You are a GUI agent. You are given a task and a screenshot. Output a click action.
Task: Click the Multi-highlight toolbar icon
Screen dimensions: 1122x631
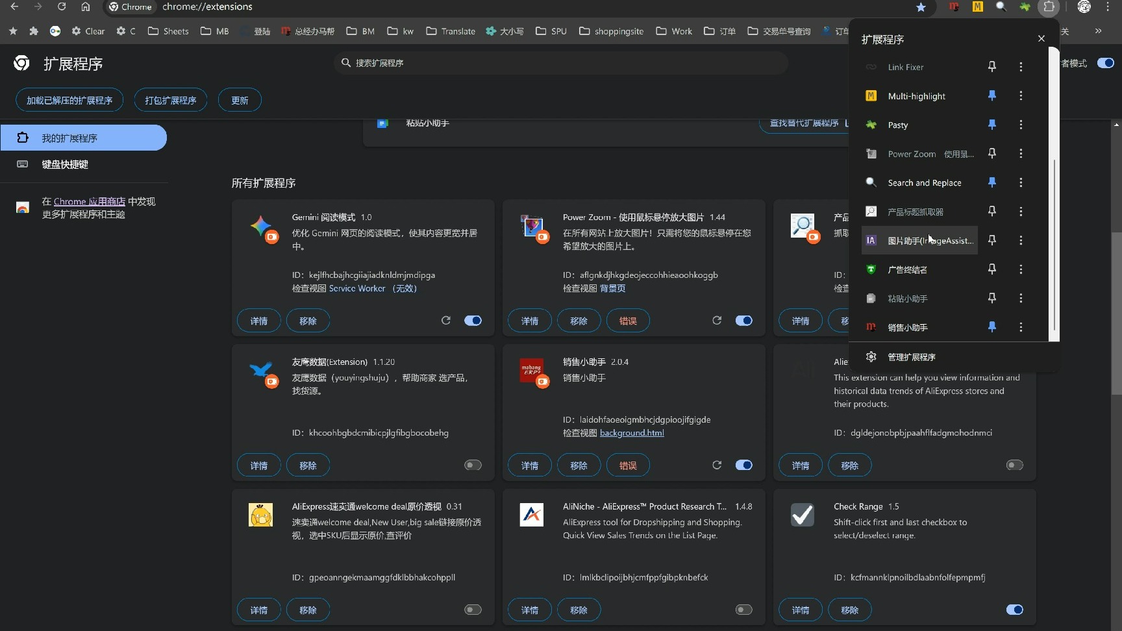(977, 6)
